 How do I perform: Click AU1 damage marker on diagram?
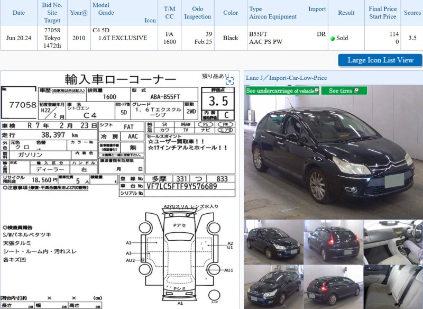[228, 270]
